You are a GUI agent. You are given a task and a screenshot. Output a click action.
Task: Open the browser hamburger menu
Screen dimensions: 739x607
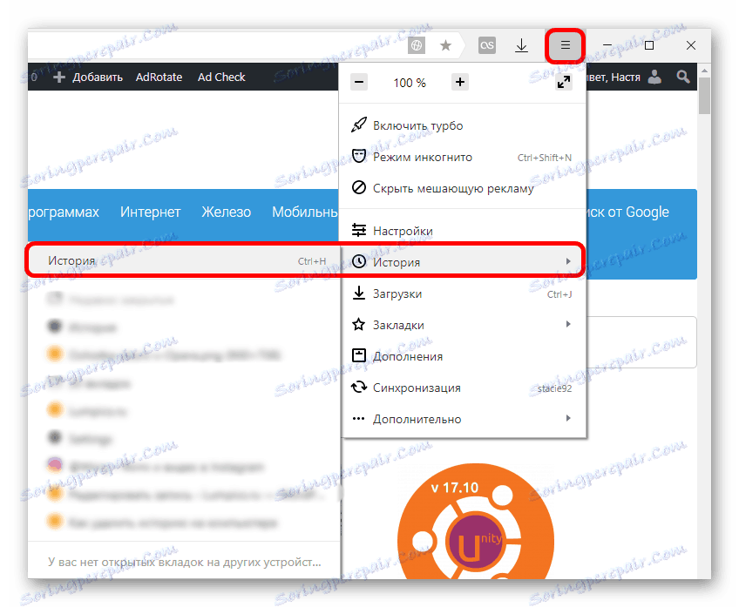(x=565, y=45)
